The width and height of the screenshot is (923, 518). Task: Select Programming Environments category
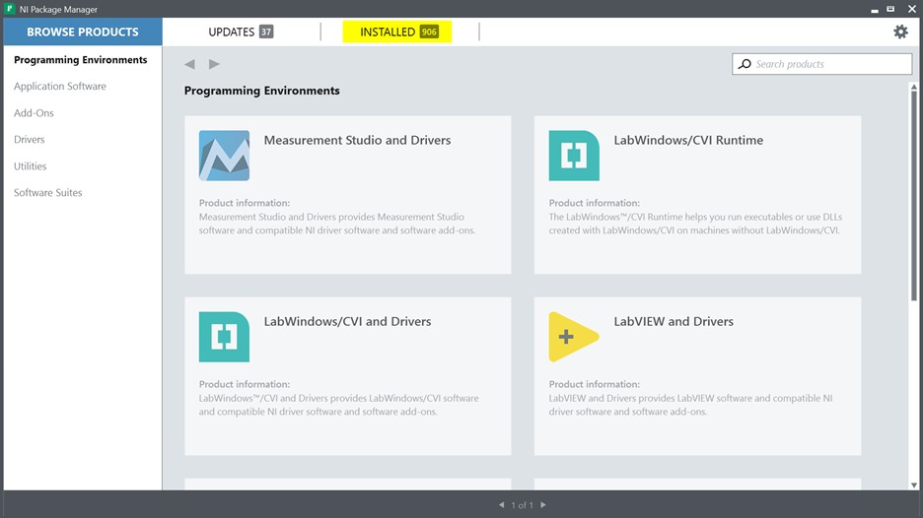click(81, 60)
